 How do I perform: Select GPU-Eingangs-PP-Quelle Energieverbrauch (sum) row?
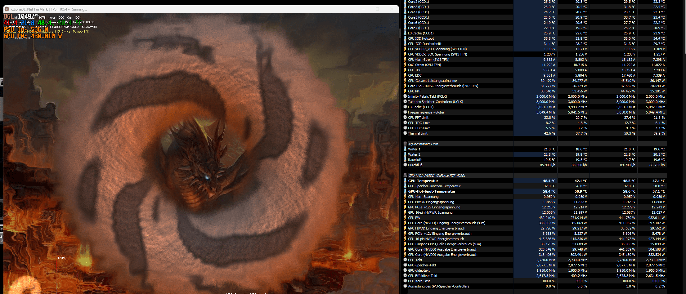pos(444,244)
